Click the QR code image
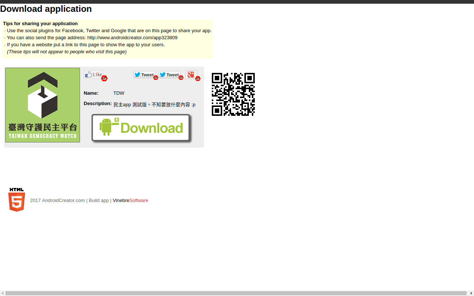The image size is (474, 296). pos(233,94)
